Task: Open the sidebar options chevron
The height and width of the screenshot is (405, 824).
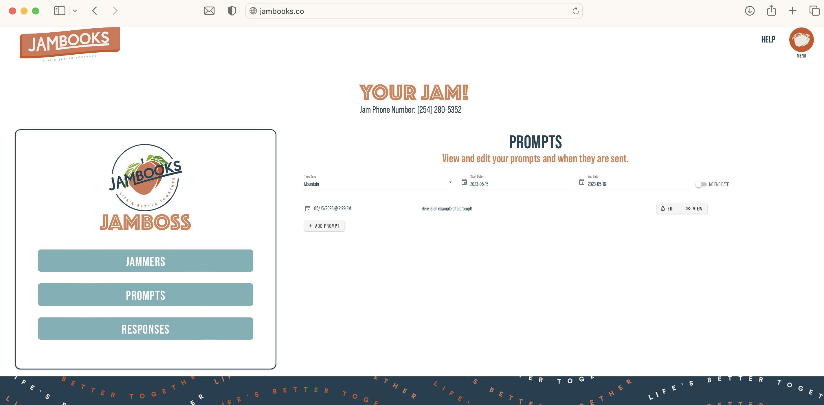Action: (75, 11)
